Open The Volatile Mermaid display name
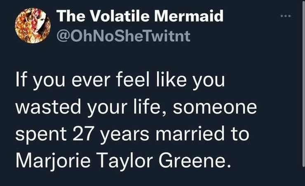305x186 pixels. 140,16
